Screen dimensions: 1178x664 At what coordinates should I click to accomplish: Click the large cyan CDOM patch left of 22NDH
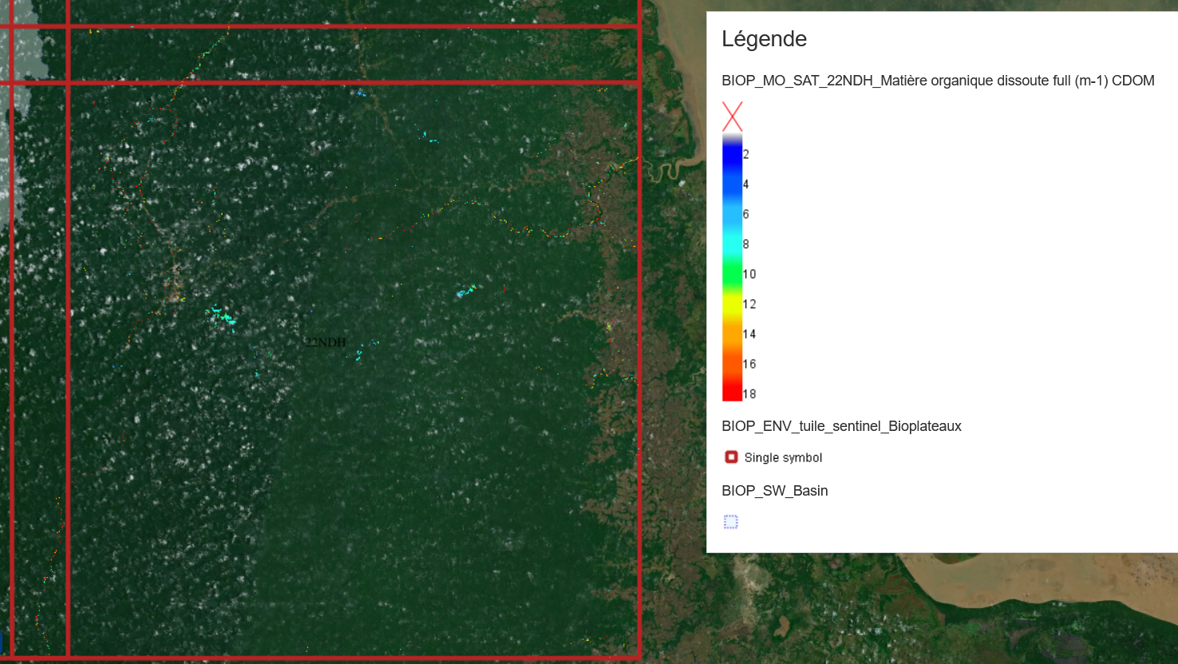221,317
